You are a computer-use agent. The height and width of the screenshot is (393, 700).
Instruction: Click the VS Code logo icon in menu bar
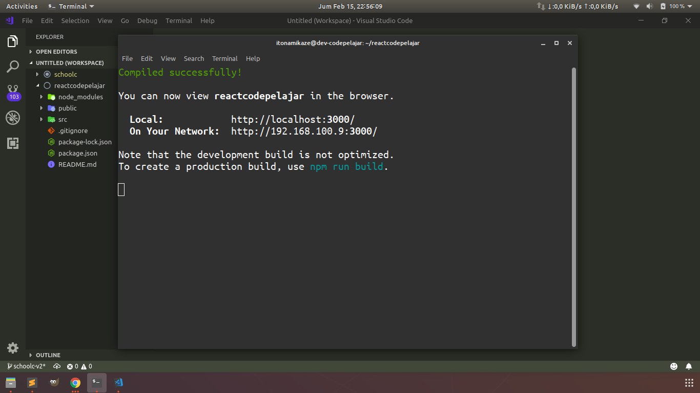tap(10, 20)
